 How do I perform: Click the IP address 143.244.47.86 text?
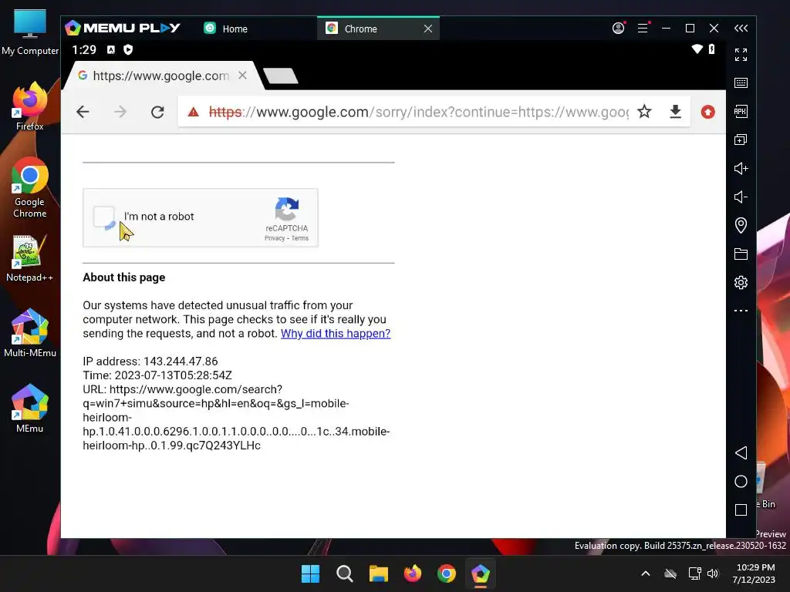[150, 362]
